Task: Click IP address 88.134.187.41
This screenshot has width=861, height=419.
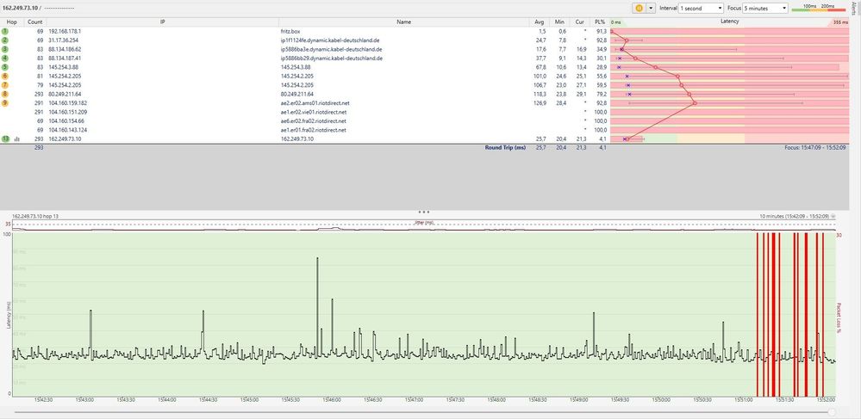Action: tap(65, 58)
